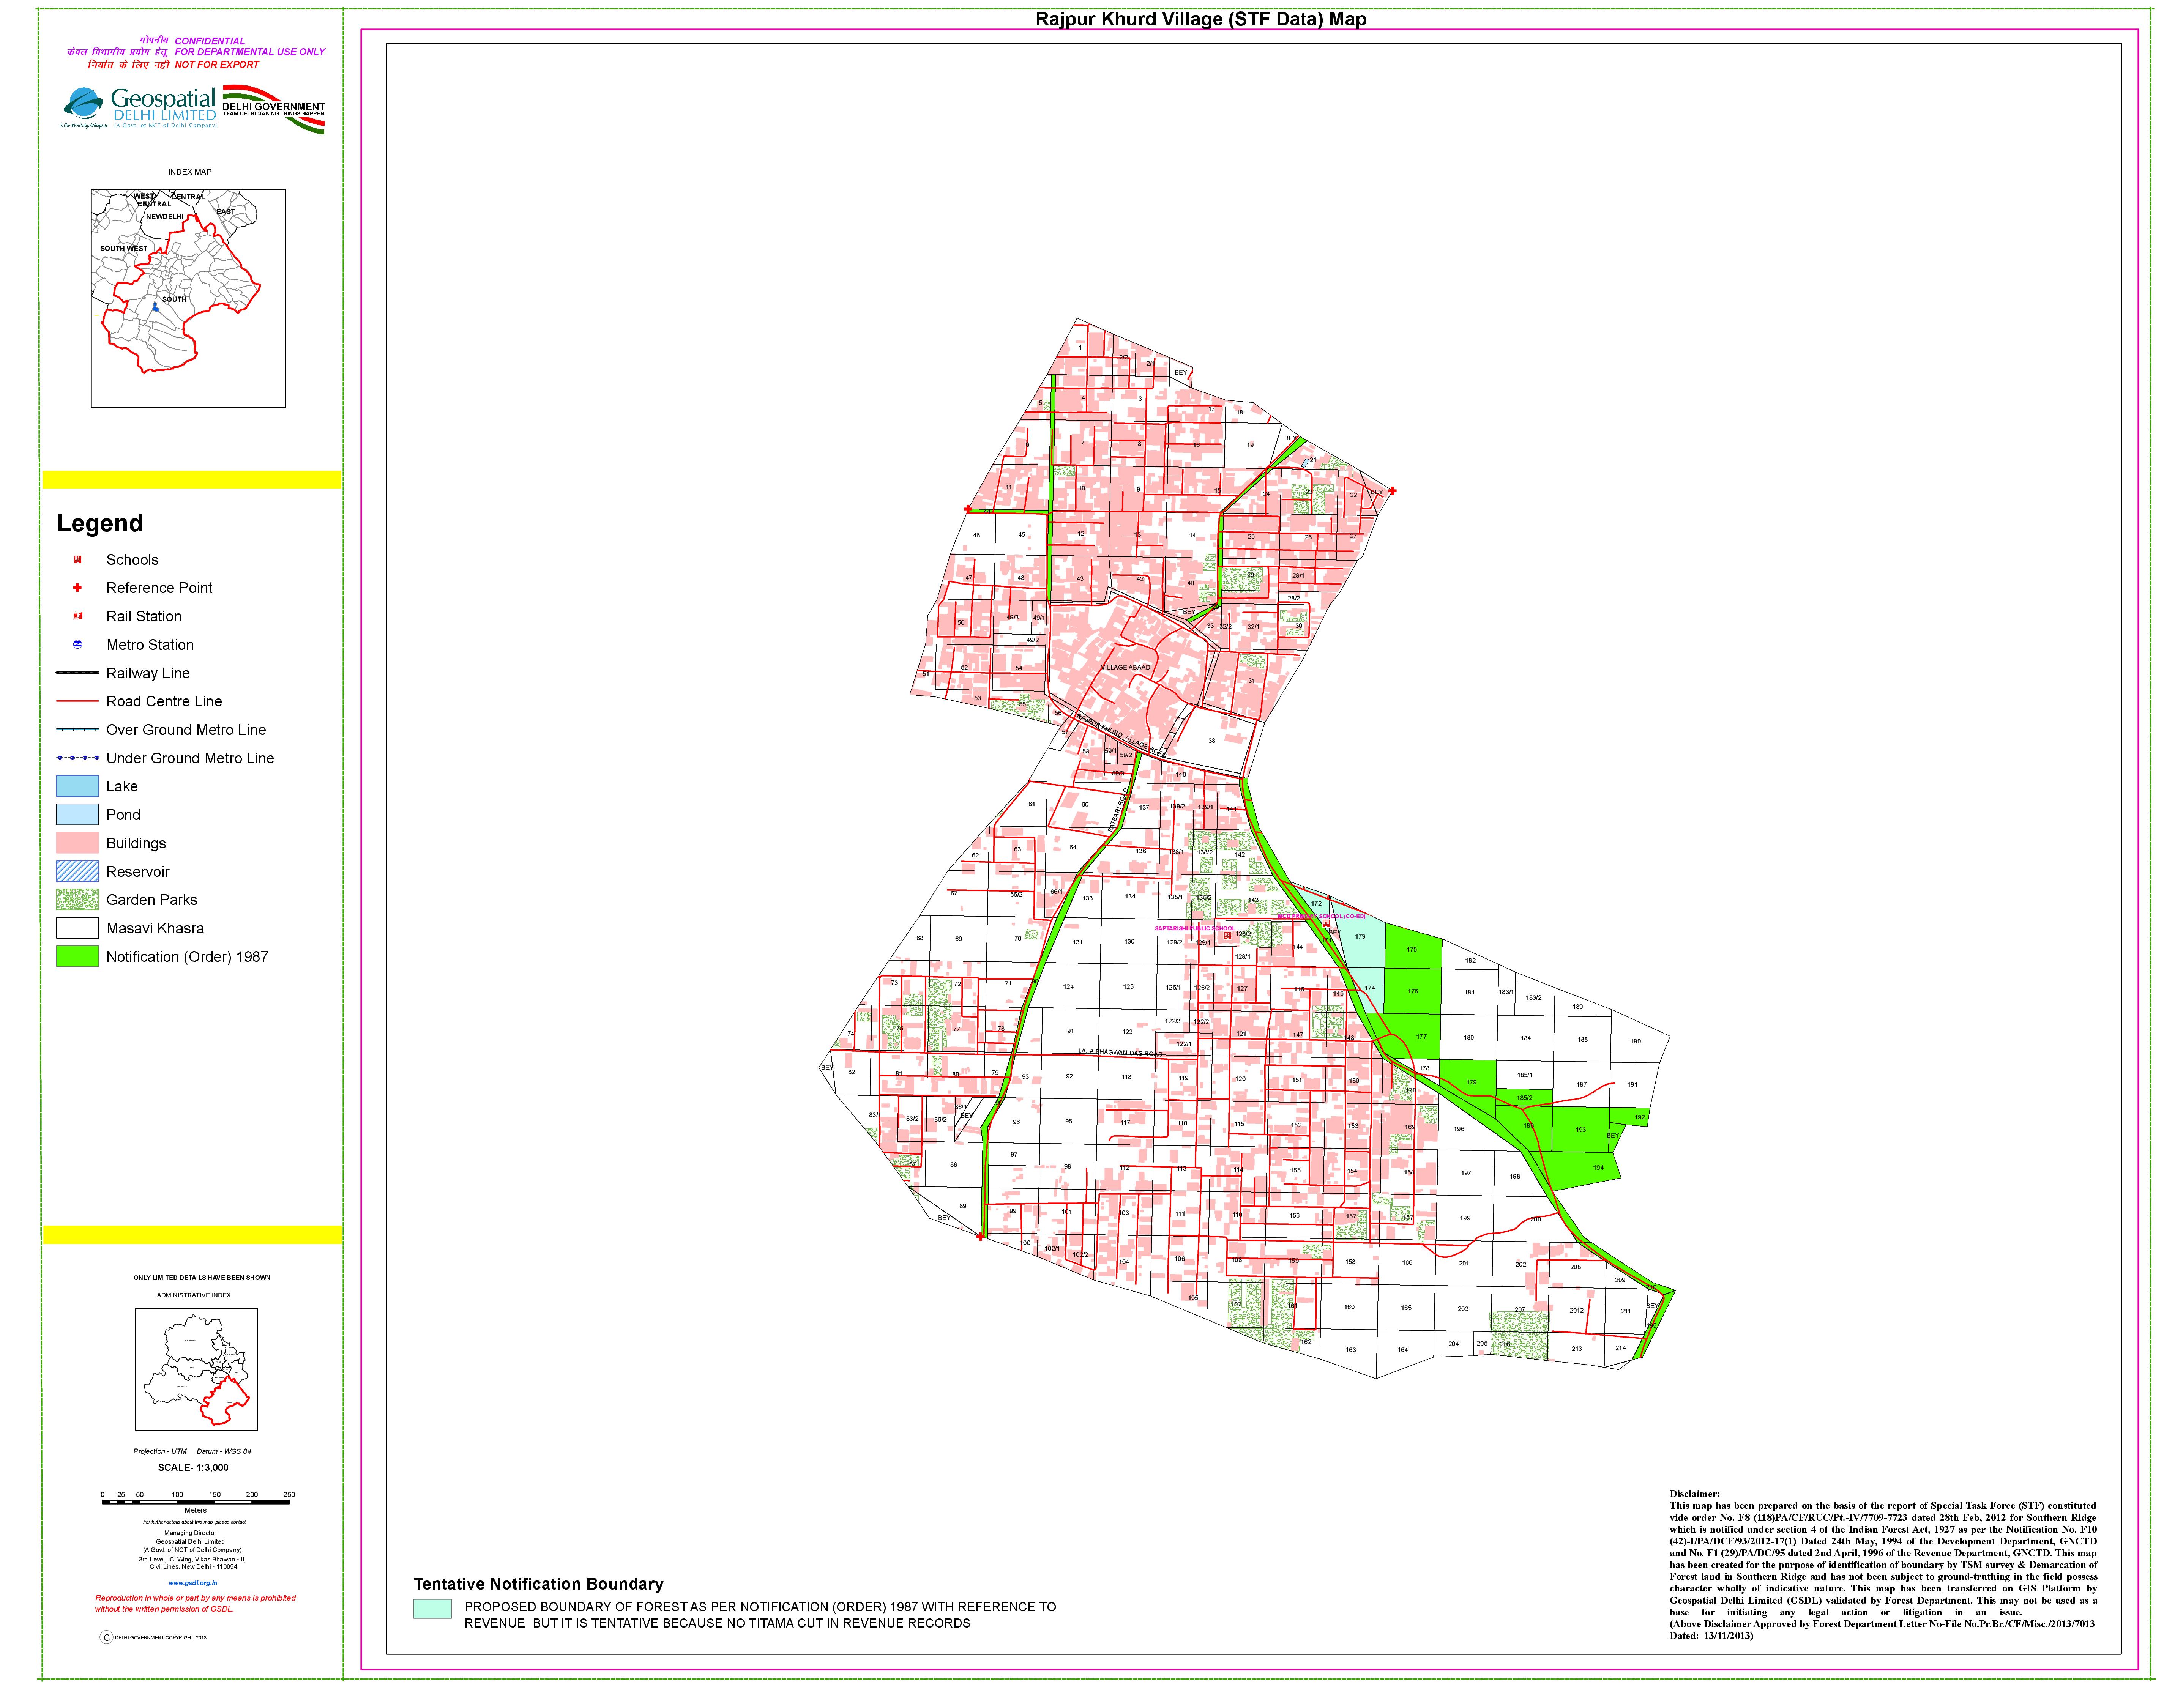Click the Garden Parks pattern swatch
The width and height of the screenshot is (2164, 1708).
tap(77, 900)
